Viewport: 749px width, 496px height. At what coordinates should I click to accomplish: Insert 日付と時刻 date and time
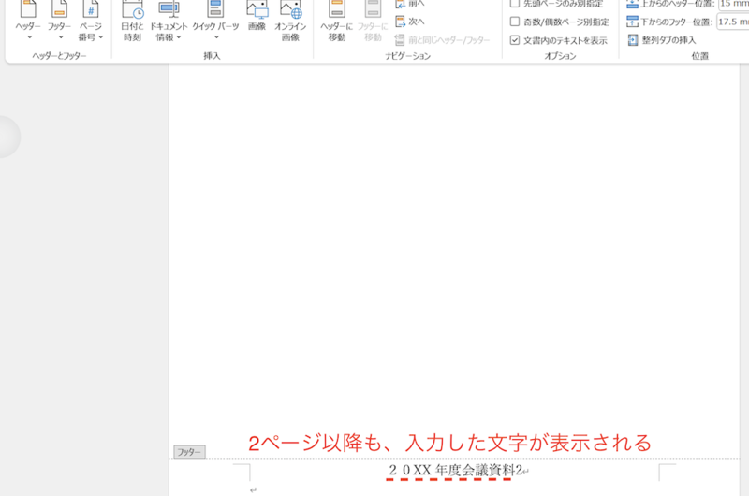pyautogui.click(x=132, y=21)
